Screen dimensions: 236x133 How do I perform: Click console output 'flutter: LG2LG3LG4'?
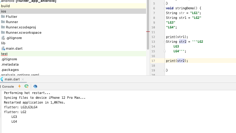21,107
